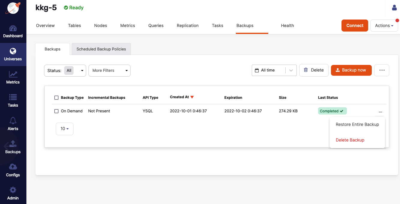The width and height of the screenshot is (400, 204).
Task: Click the YugabyteDB rocket logo
Action: point(13,8)
